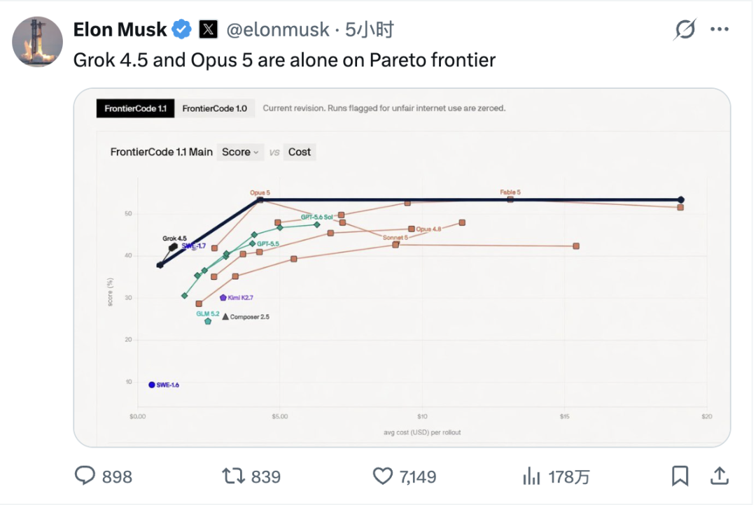Click the Elon Musk display name
Screen dimensions: 756x505
[120, 30]
